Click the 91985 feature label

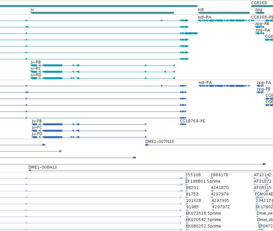pos(192,207)
